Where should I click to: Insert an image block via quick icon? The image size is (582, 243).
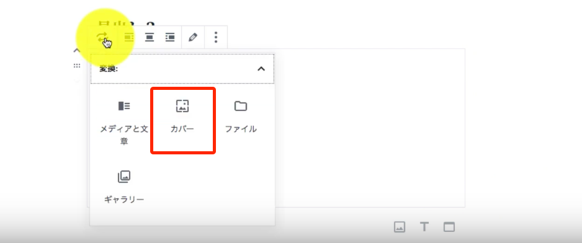click(400, 227)
